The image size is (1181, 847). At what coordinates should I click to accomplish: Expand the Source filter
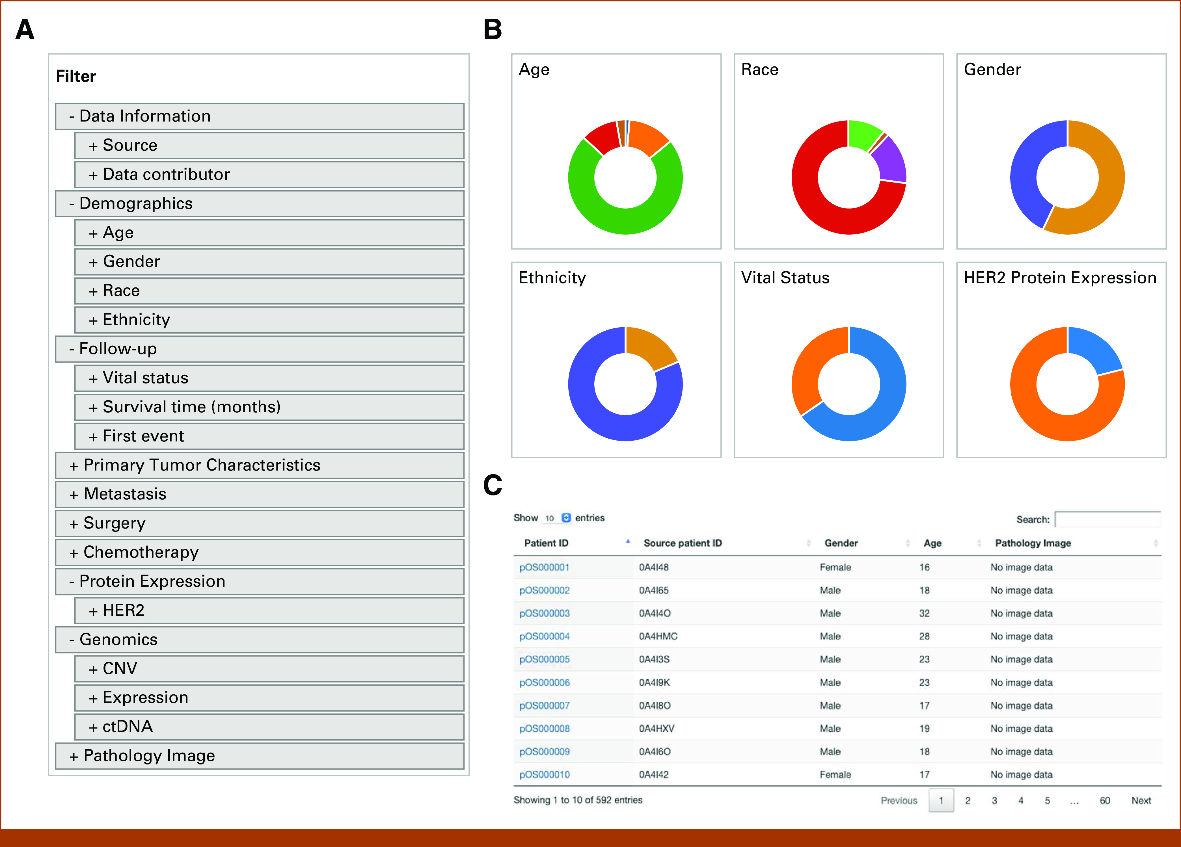tap(269, 145)
